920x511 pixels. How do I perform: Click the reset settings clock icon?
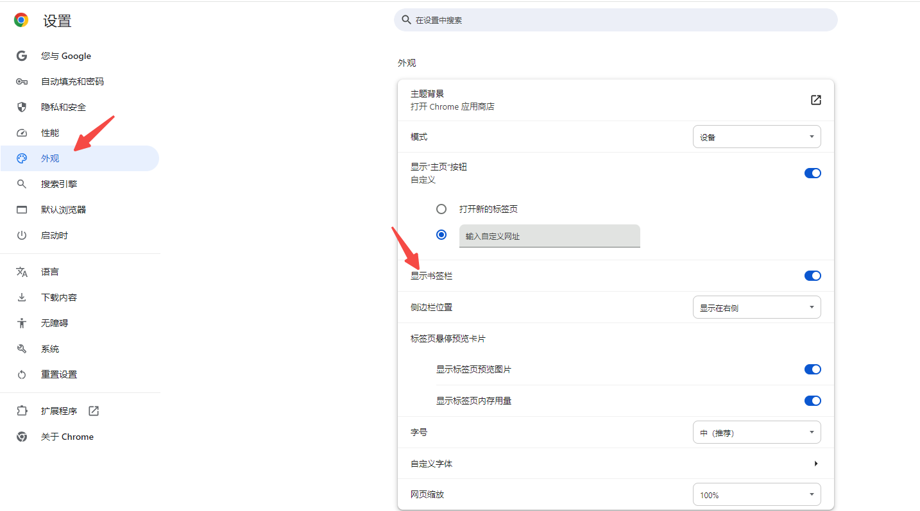[22, 374]
